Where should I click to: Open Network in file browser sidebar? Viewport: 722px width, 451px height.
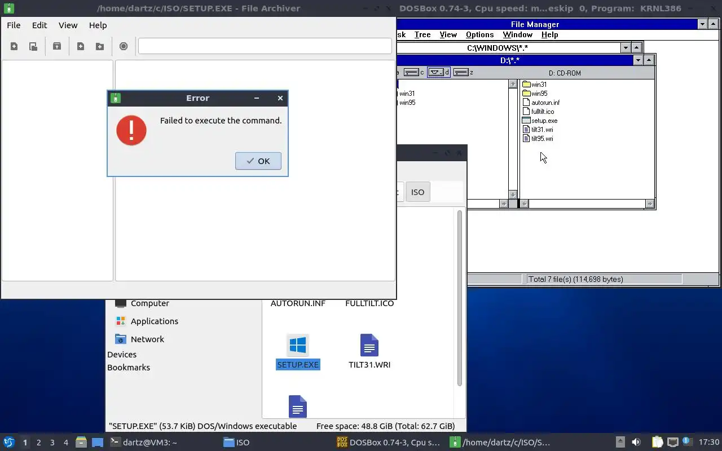tap(140, 339)
